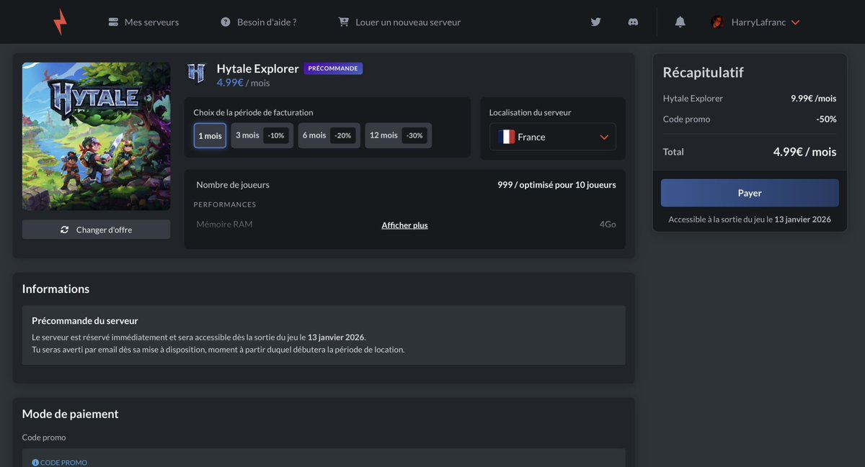Open the Twitter icon link
The width and height of the screenshot is (865, 467).
click(x=595, y=22)
